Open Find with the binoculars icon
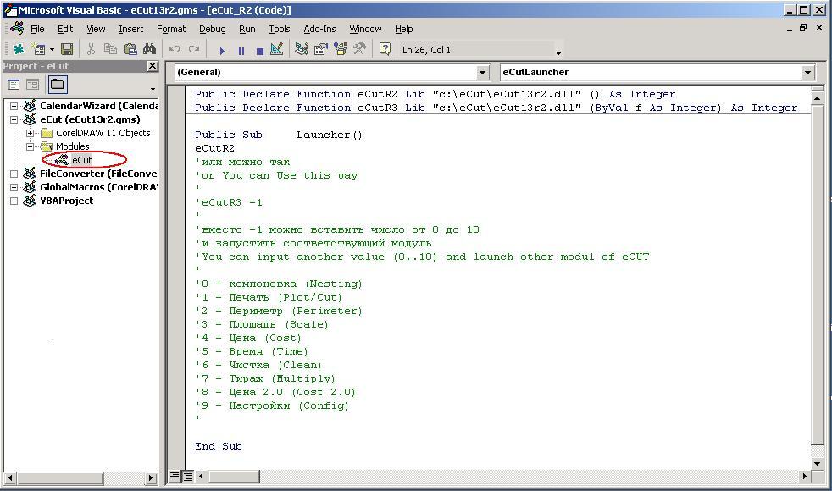Screen dimensions: 832x491 (x=150, y=49)
